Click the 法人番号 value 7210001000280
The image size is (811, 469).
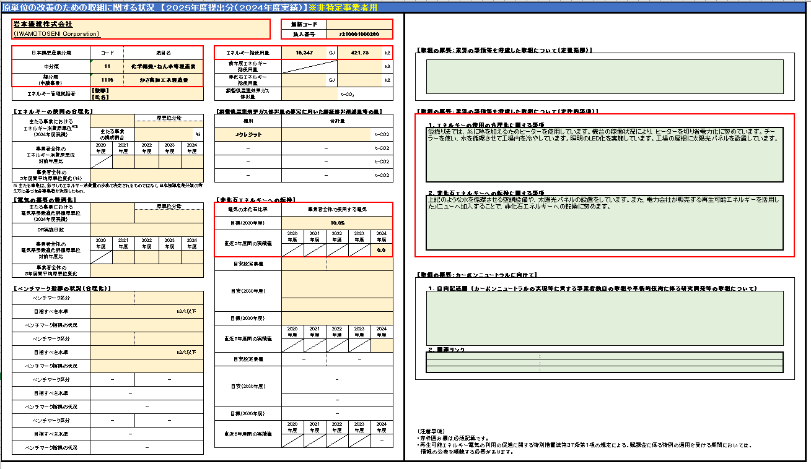(359, 35)
